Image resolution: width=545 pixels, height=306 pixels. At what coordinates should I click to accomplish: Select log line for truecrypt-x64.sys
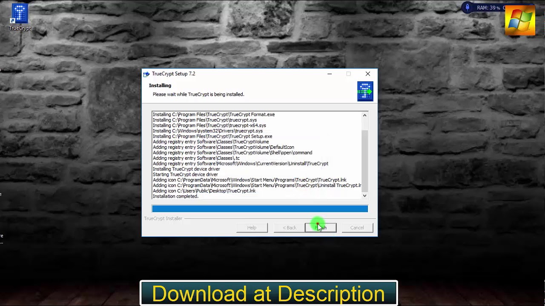[x=209, y=126]
